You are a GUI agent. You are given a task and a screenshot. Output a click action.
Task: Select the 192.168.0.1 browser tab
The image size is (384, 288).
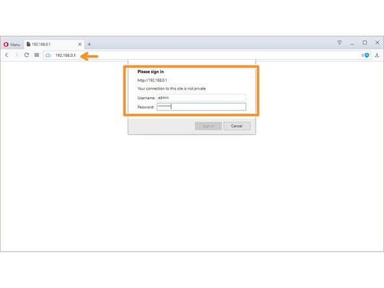coord(54,44)
